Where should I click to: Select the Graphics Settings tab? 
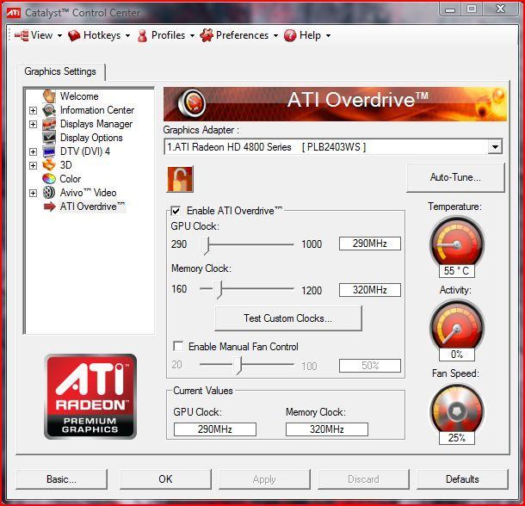60,71
